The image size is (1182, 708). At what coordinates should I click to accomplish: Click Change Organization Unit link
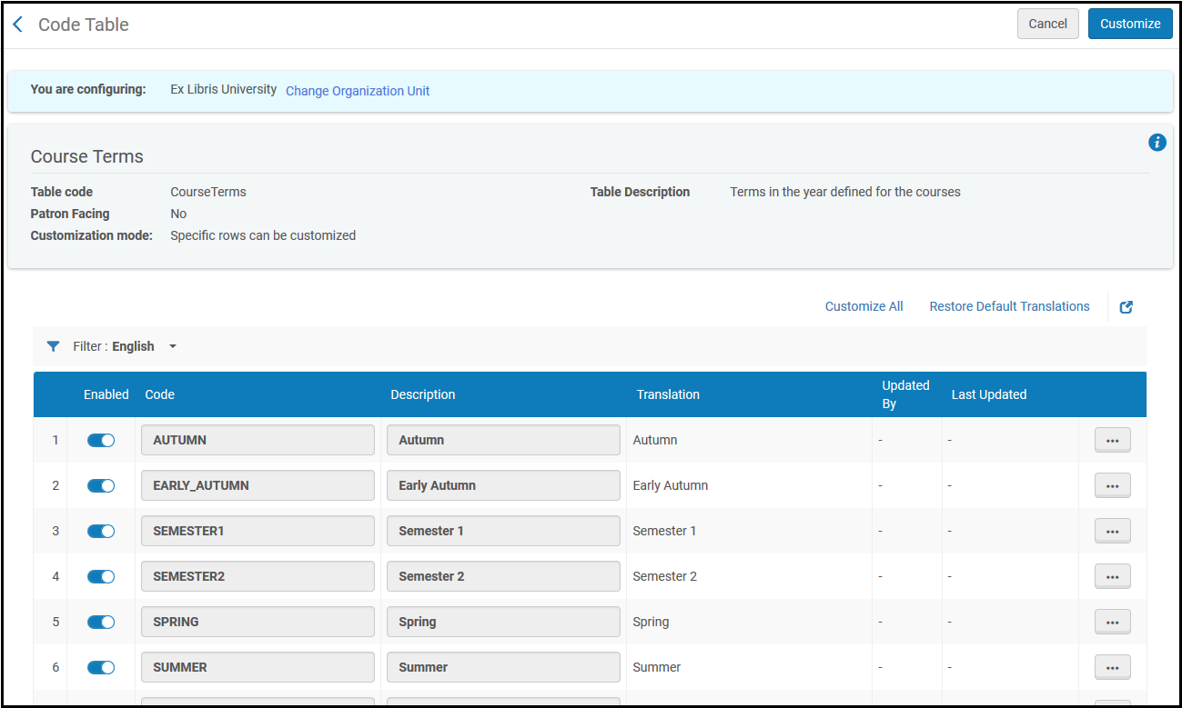(358, 91)
